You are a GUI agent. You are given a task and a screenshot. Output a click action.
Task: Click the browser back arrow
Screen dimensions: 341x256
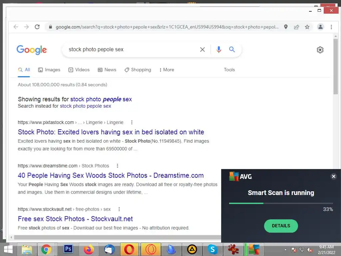click(16, 27)
